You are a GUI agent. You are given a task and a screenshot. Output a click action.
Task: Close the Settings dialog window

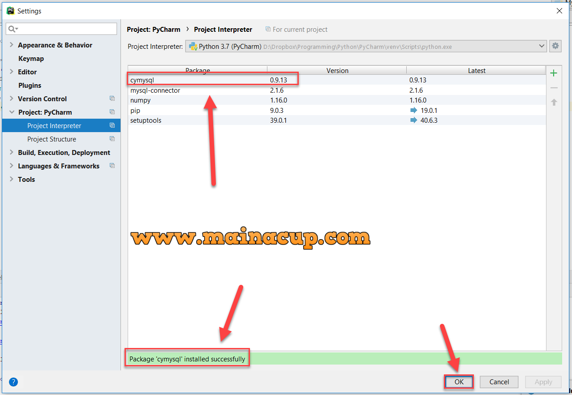tap(559, 11)
